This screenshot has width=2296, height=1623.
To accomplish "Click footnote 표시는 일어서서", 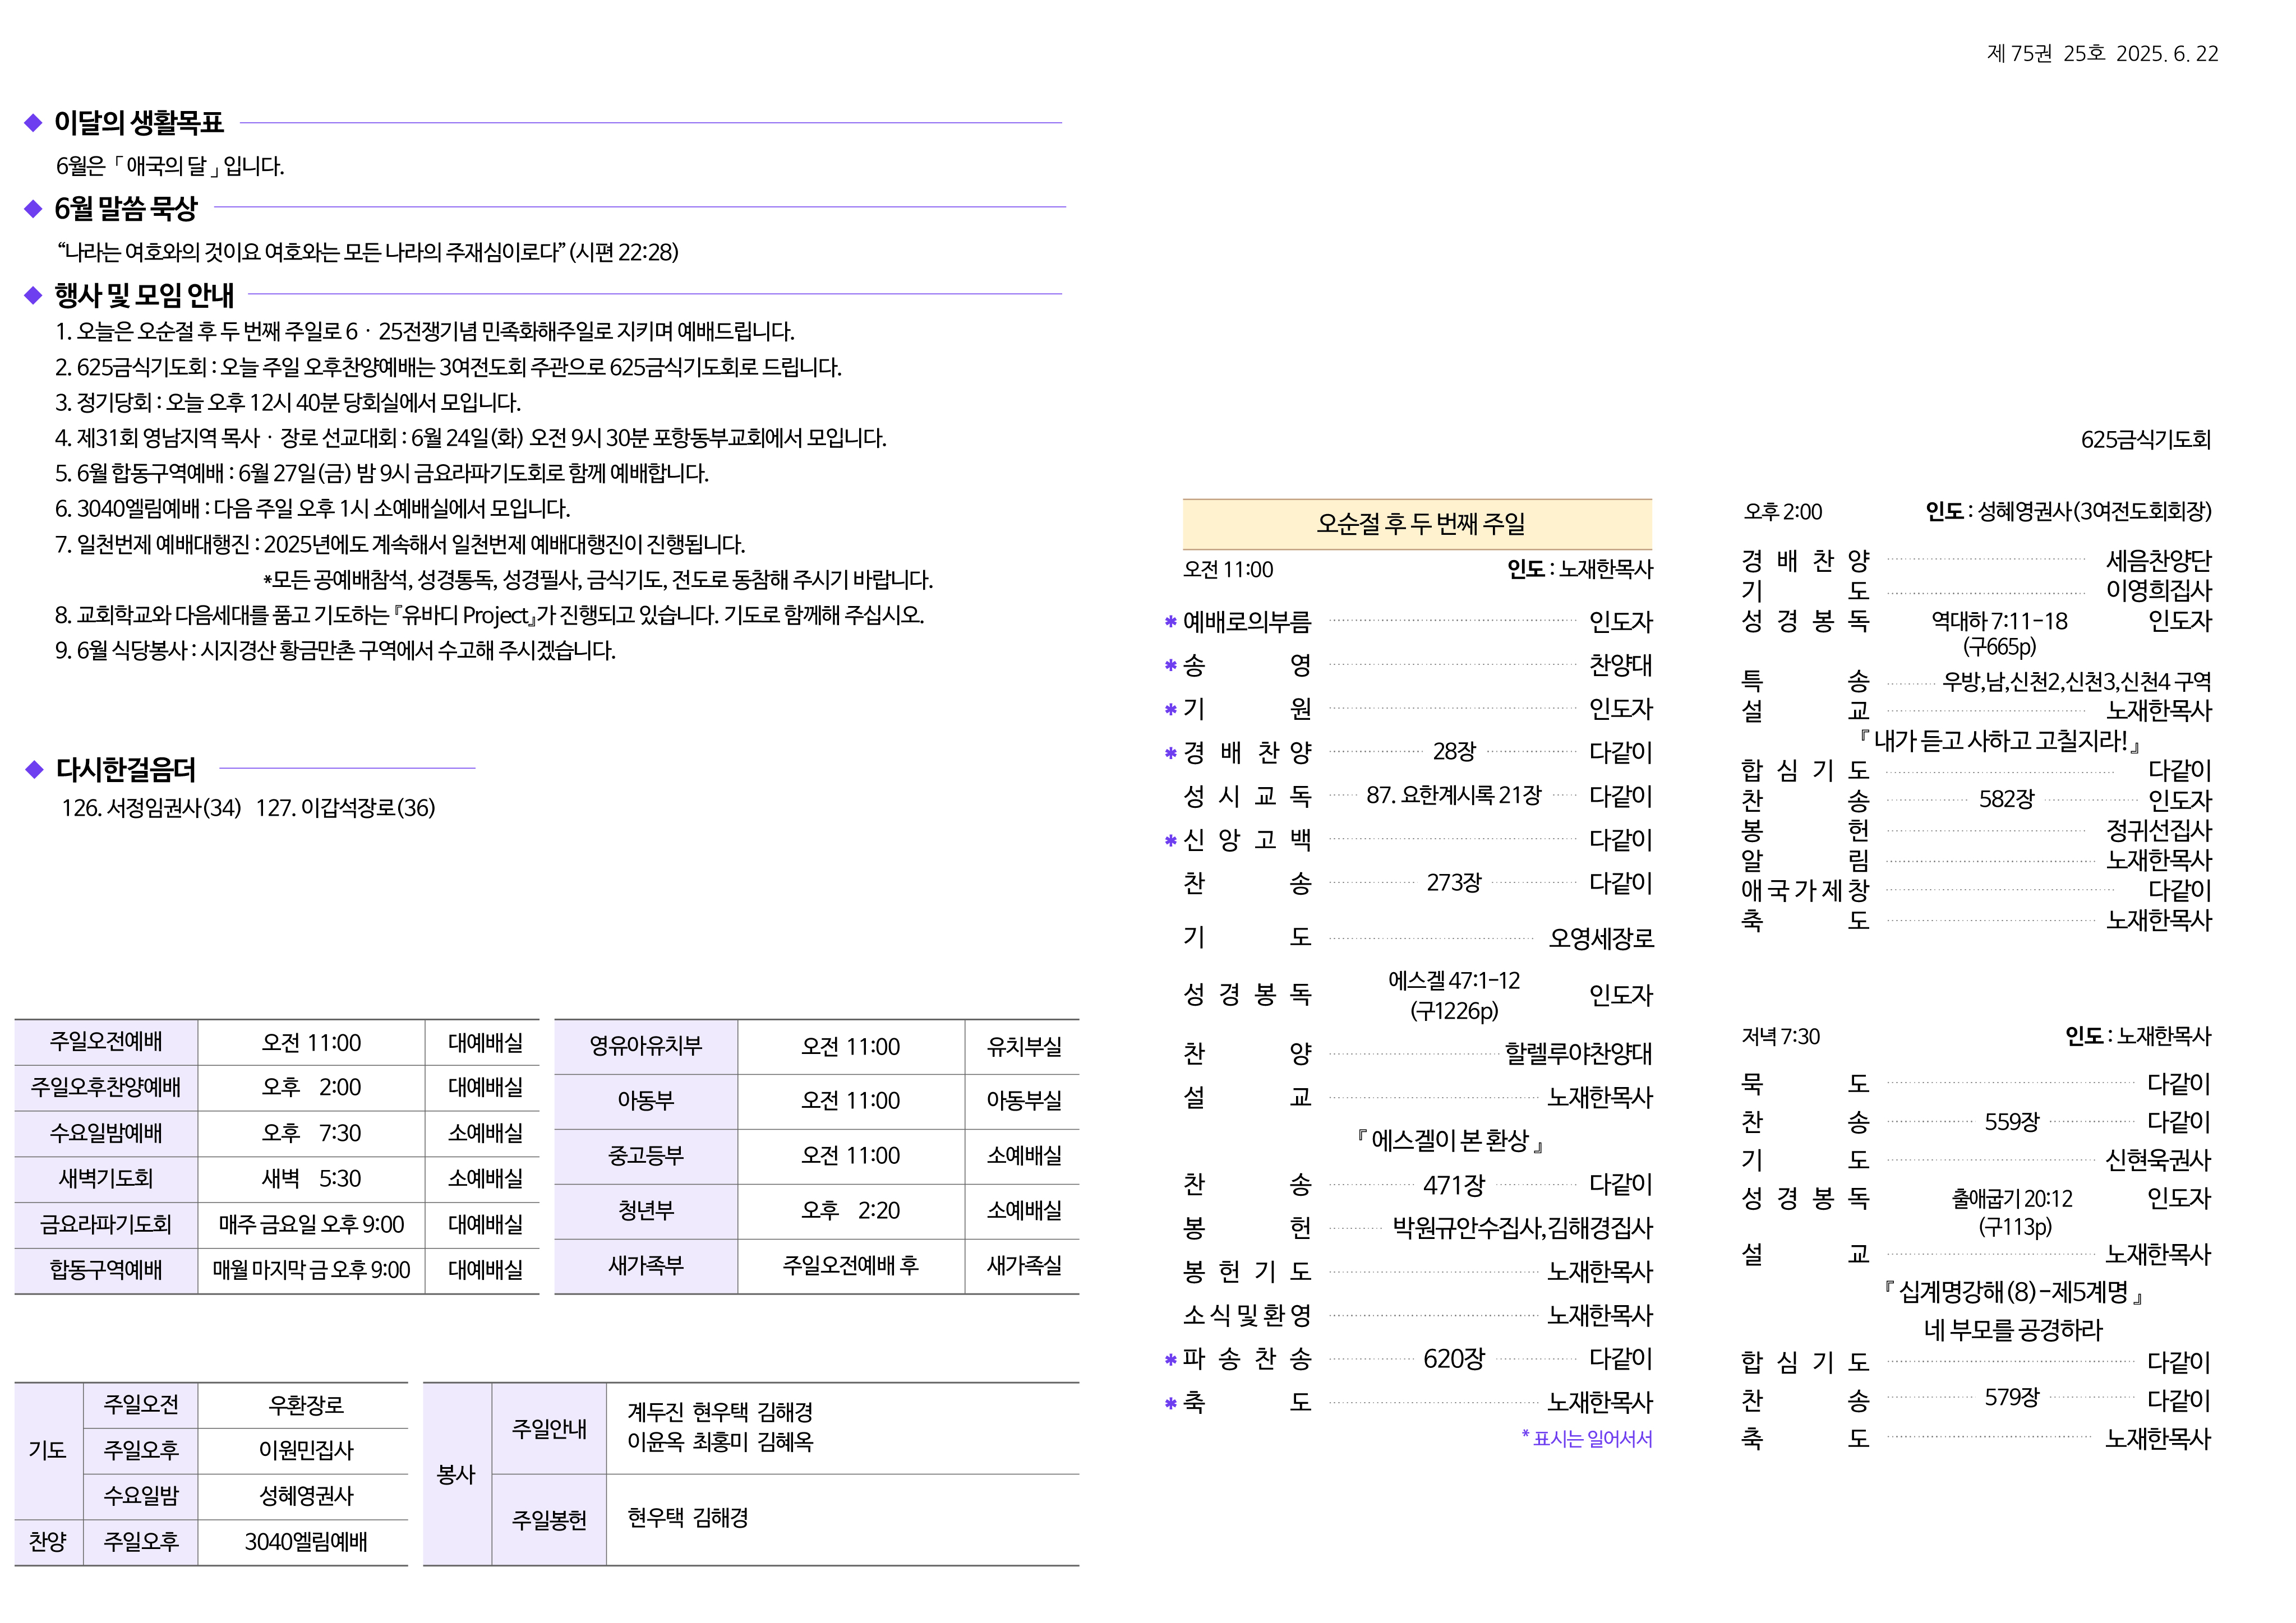I will click(x=1587, y=1439).
